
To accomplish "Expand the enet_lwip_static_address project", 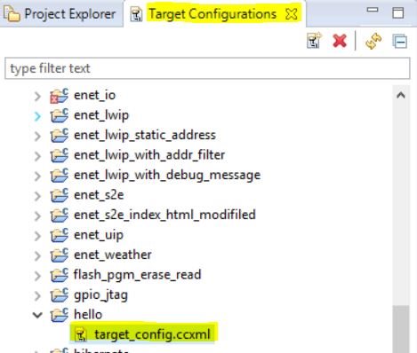I will coord(37,136).
